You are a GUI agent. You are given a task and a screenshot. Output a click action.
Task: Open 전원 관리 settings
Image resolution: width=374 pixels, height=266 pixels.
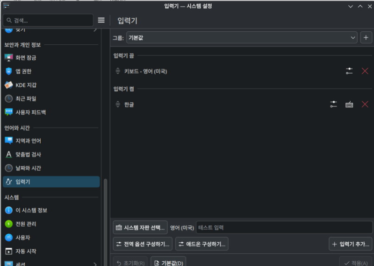(x=26, y=224)
